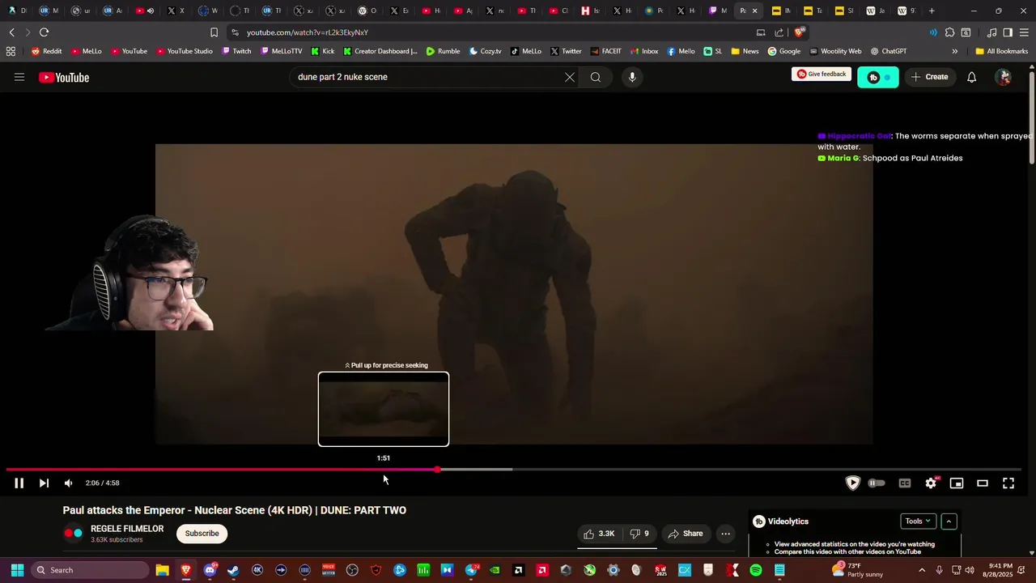1036x583 pixels.
Task: Click the search magnifier button
Action: point(596,77)
